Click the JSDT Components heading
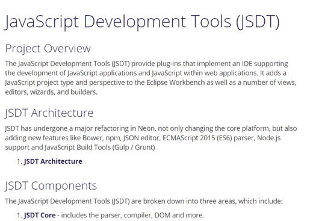The height and width of the screenshot is (221, 313). [51, 185]
